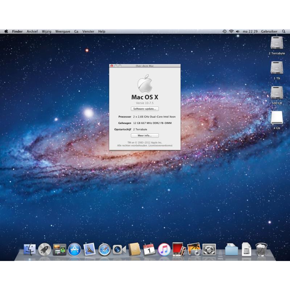Open the Apple menu
The height and width of the screenshot is (290, 290).
pyautogui.click(x=6, y=32)
